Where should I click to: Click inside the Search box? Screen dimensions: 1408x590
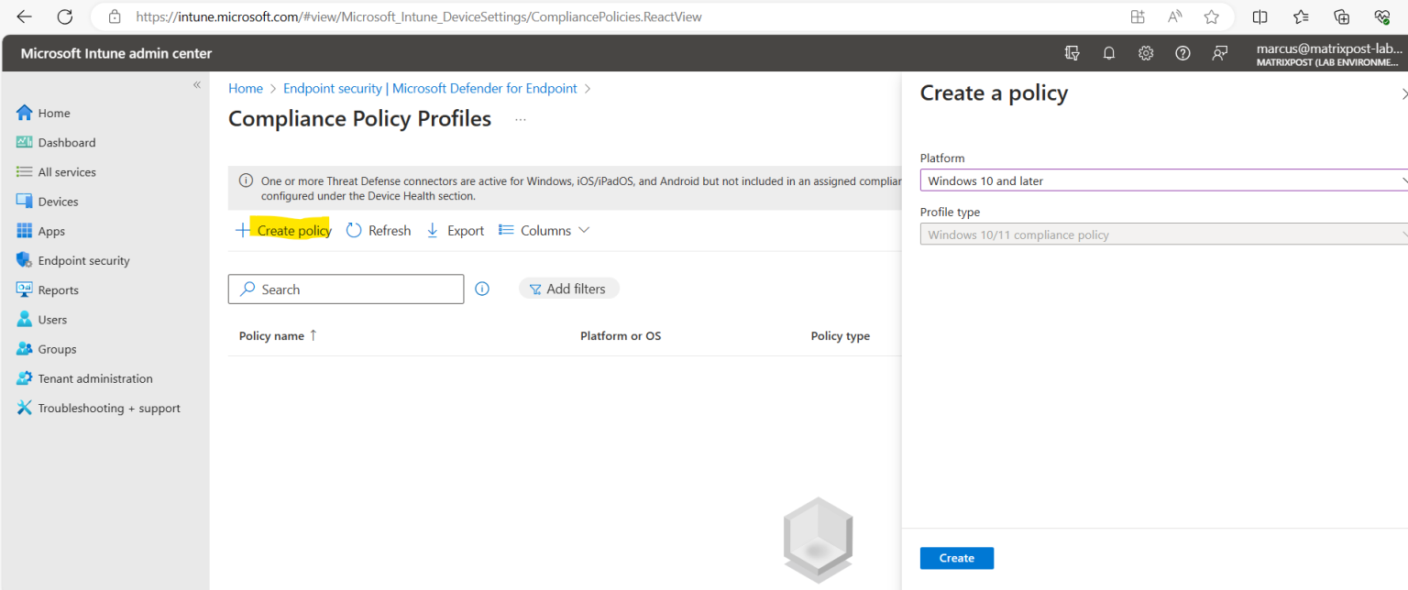pyautogui.click(x=346, y=289)
